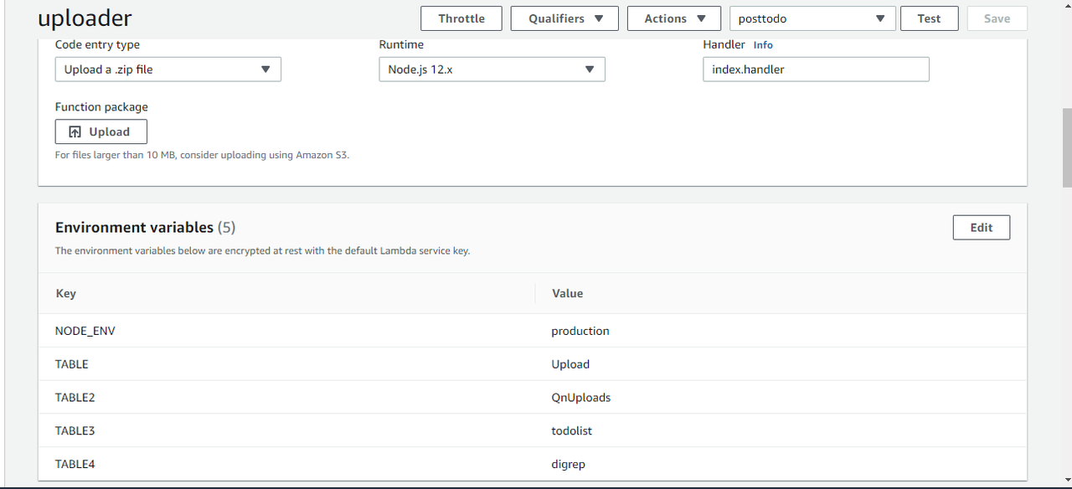Select the production value
This screenshot has width=1072, height=489.
[x=580, y=331]
